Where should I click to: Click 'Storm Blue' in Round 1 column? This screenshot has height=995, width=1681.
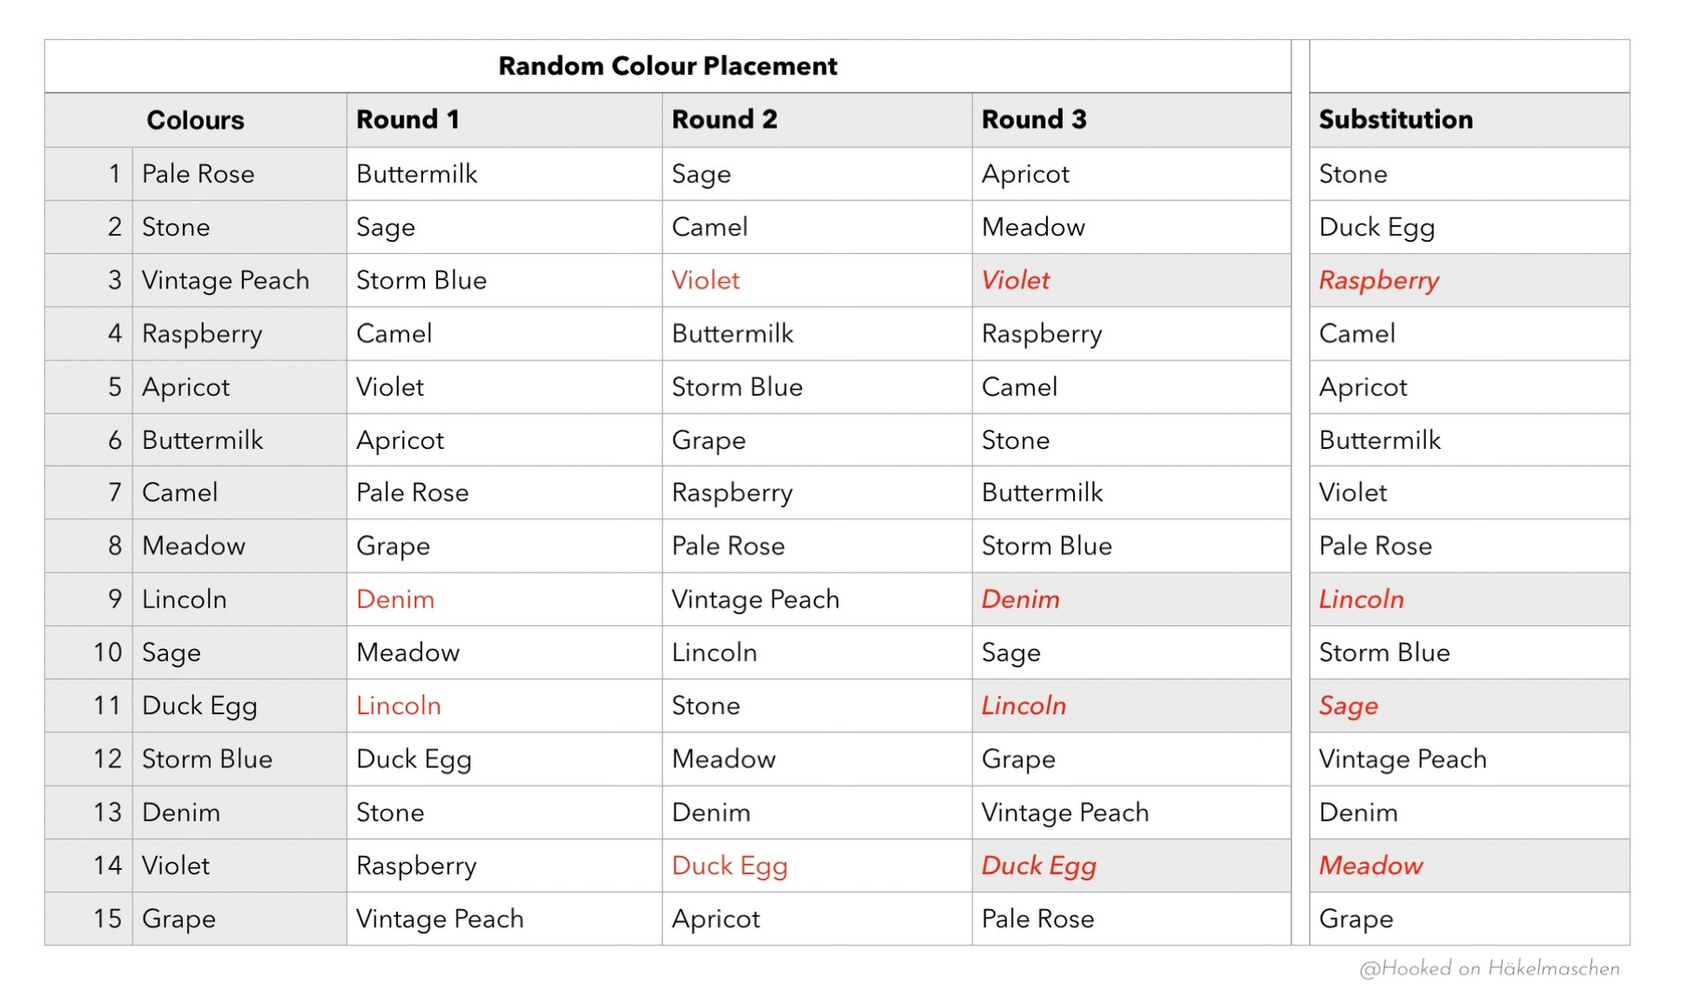tap(421, 280)
